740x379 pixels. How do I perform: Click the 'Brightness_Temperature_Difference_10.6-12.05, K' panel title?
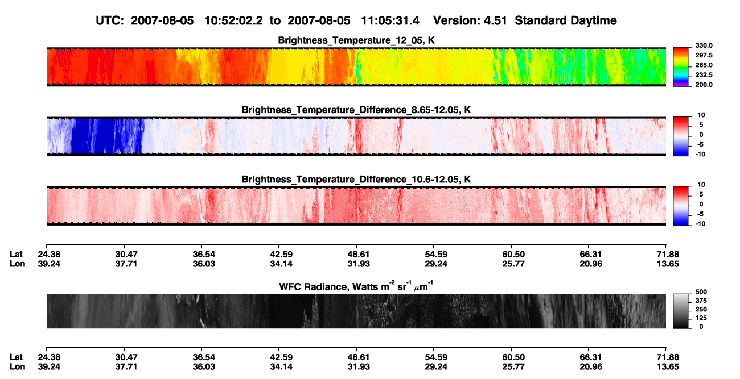point(356,180)
